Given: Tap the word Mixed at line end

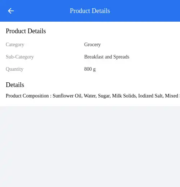Looking at the screenshot, I should pos(172,96).
